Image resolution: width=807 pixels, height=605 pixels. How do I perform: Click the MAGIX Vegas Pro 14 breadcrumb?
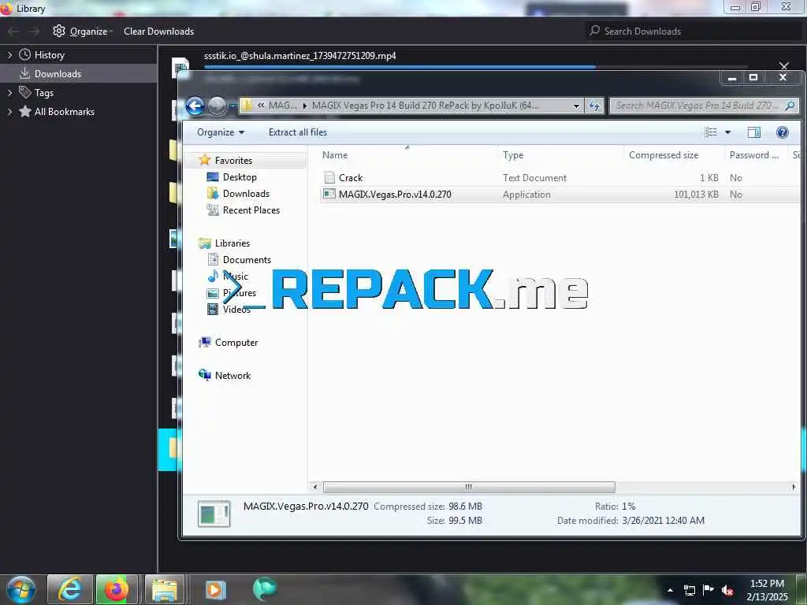click(425, 106)
